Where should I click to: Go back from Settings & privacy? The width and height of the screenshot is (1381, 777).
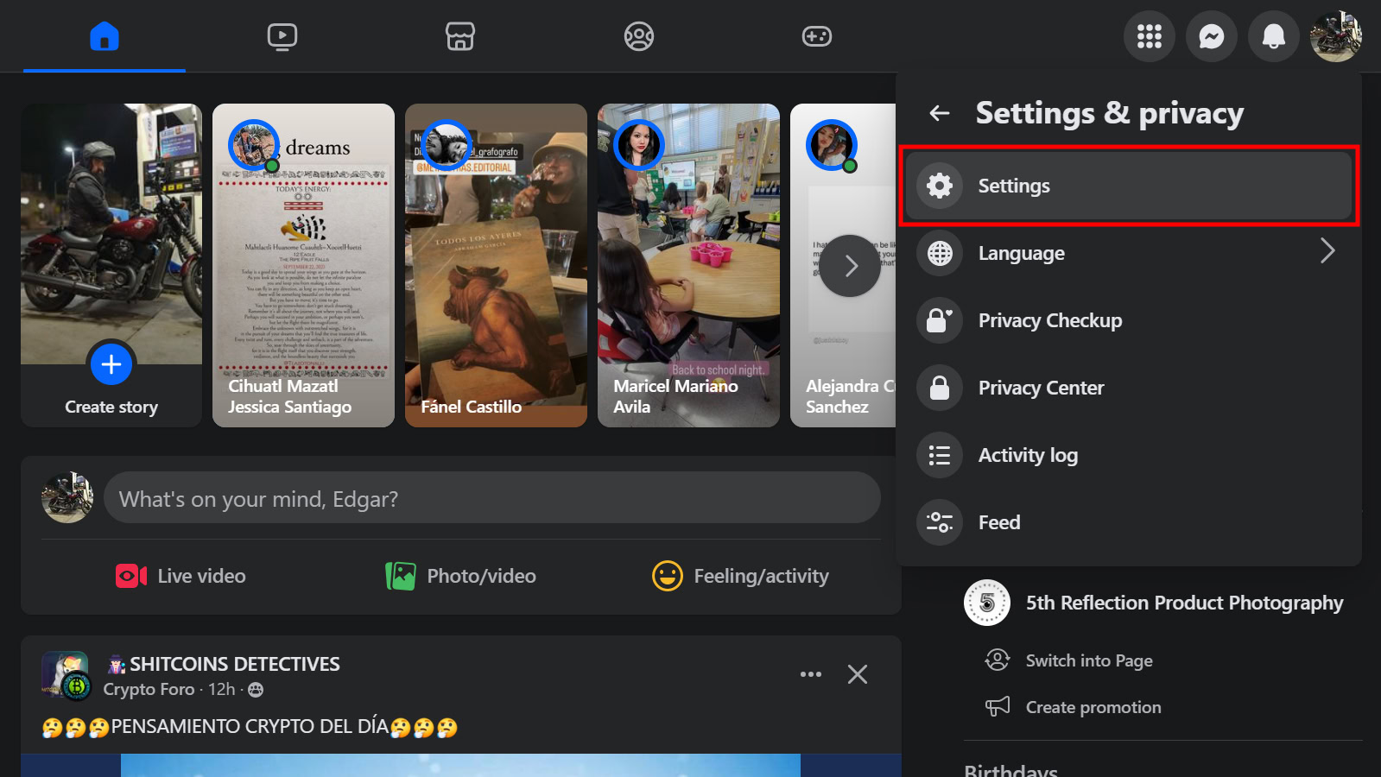[940, 113]
